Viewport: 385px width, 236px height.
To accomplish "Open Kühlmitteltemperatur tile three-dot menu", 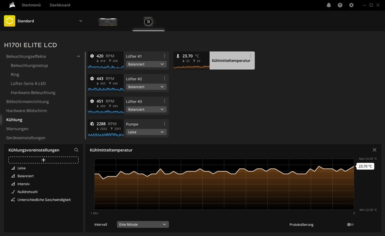I will pyautogui.click(x=250, y=56).
